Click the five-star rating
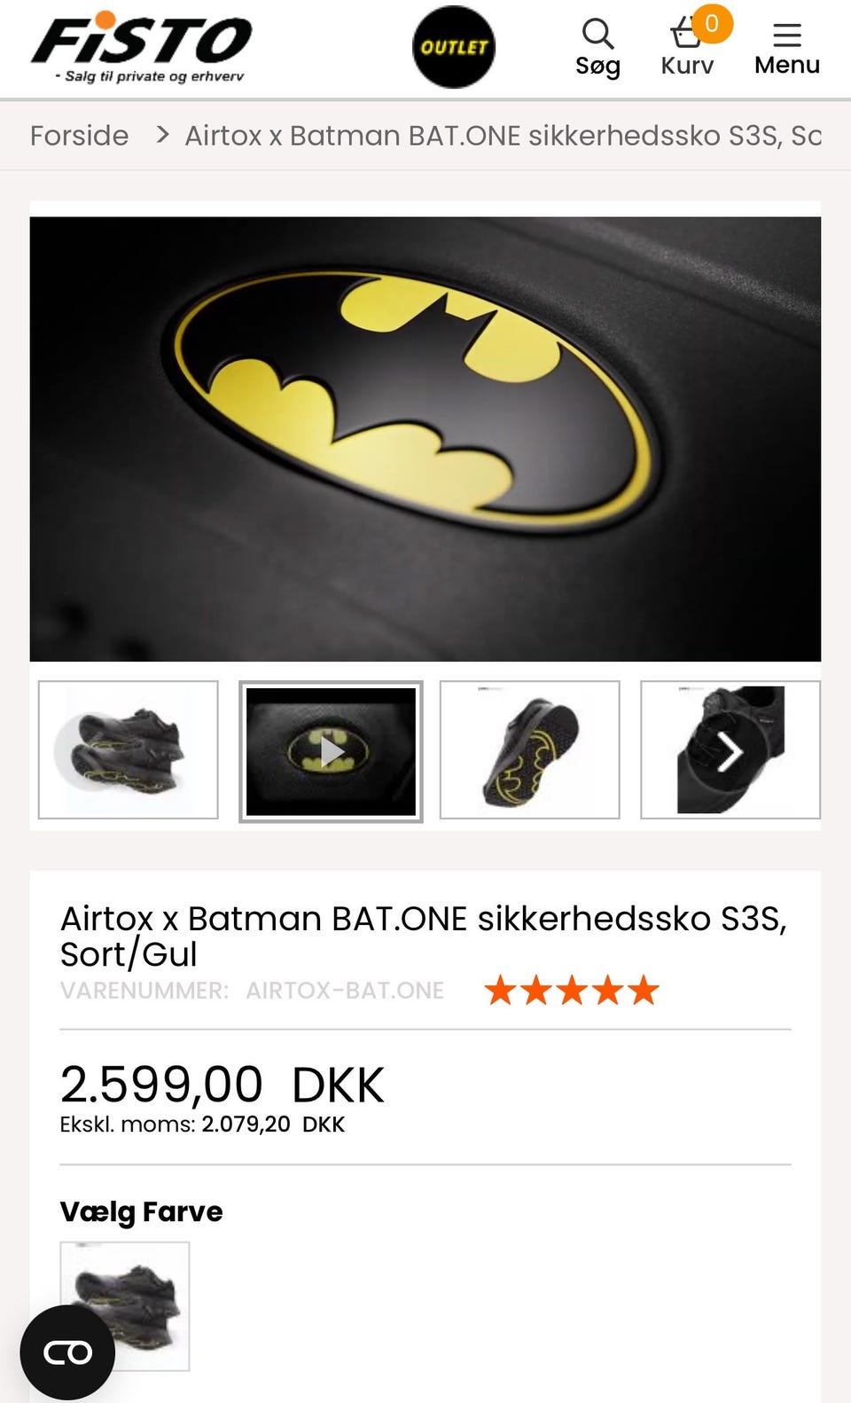This screenshot has height=1403, width=851. point(572,990)
